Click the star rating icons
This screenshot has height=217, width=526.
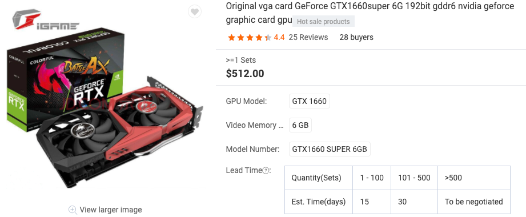[250, 38]
